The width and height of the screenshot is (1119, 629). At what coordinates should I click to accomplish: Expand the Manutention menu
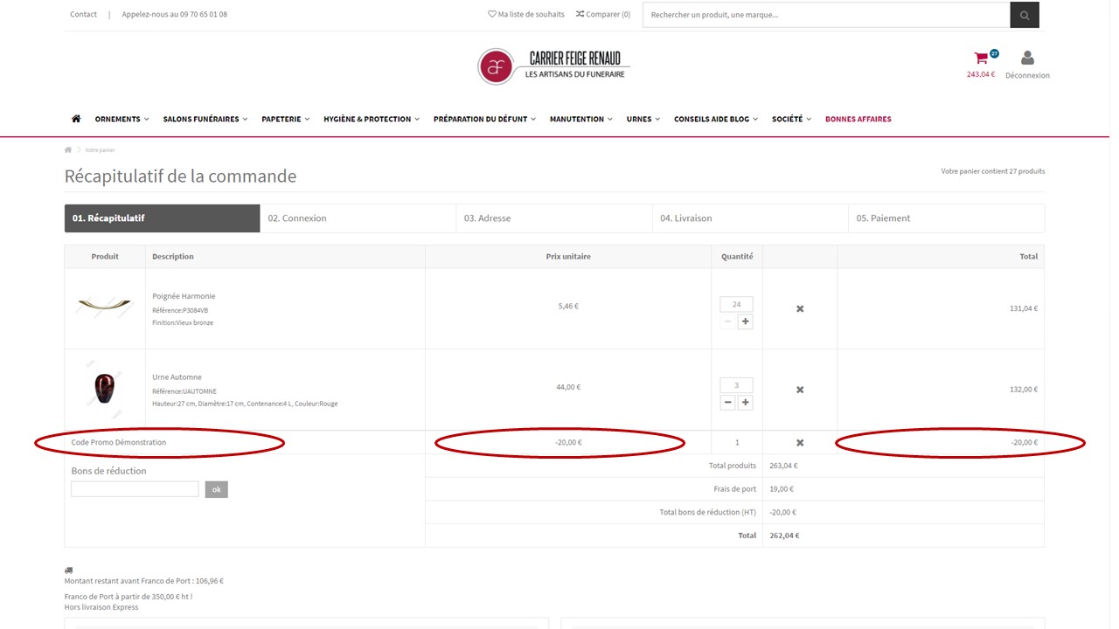tap(581, 119)
